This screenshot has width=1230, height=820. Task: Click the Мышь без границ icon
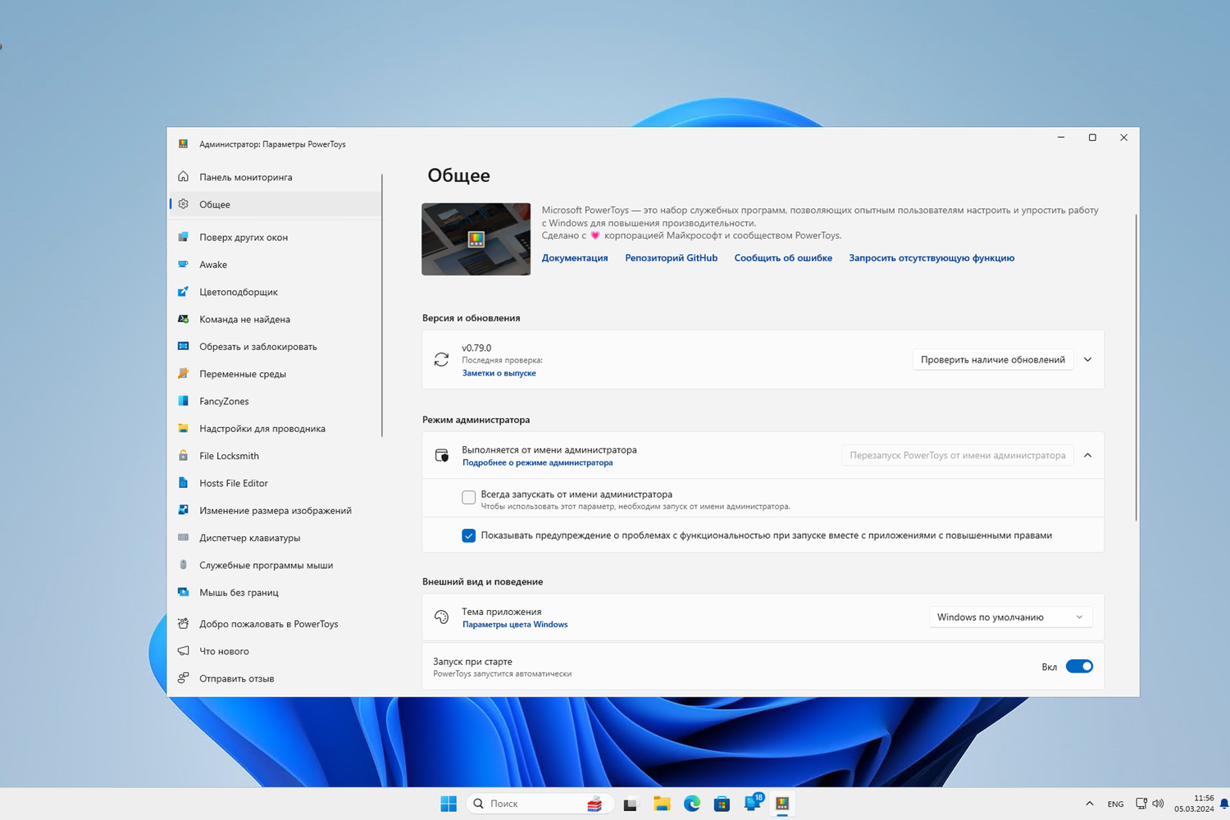pyautogui.click(x=183, y=592)
